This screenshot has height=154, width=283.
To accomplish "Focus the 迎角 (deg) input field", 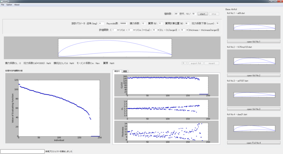I will [x=101, y=23].
